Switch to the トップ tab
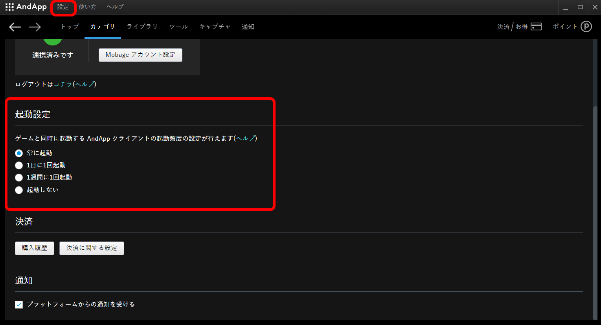This screenshot has width=601, height=325. click(70, 27)
